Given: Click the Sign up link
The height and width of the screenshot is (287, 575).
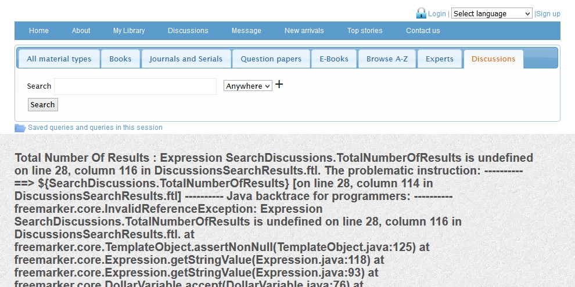Looking at the screenshot, I should click(548, 14).
